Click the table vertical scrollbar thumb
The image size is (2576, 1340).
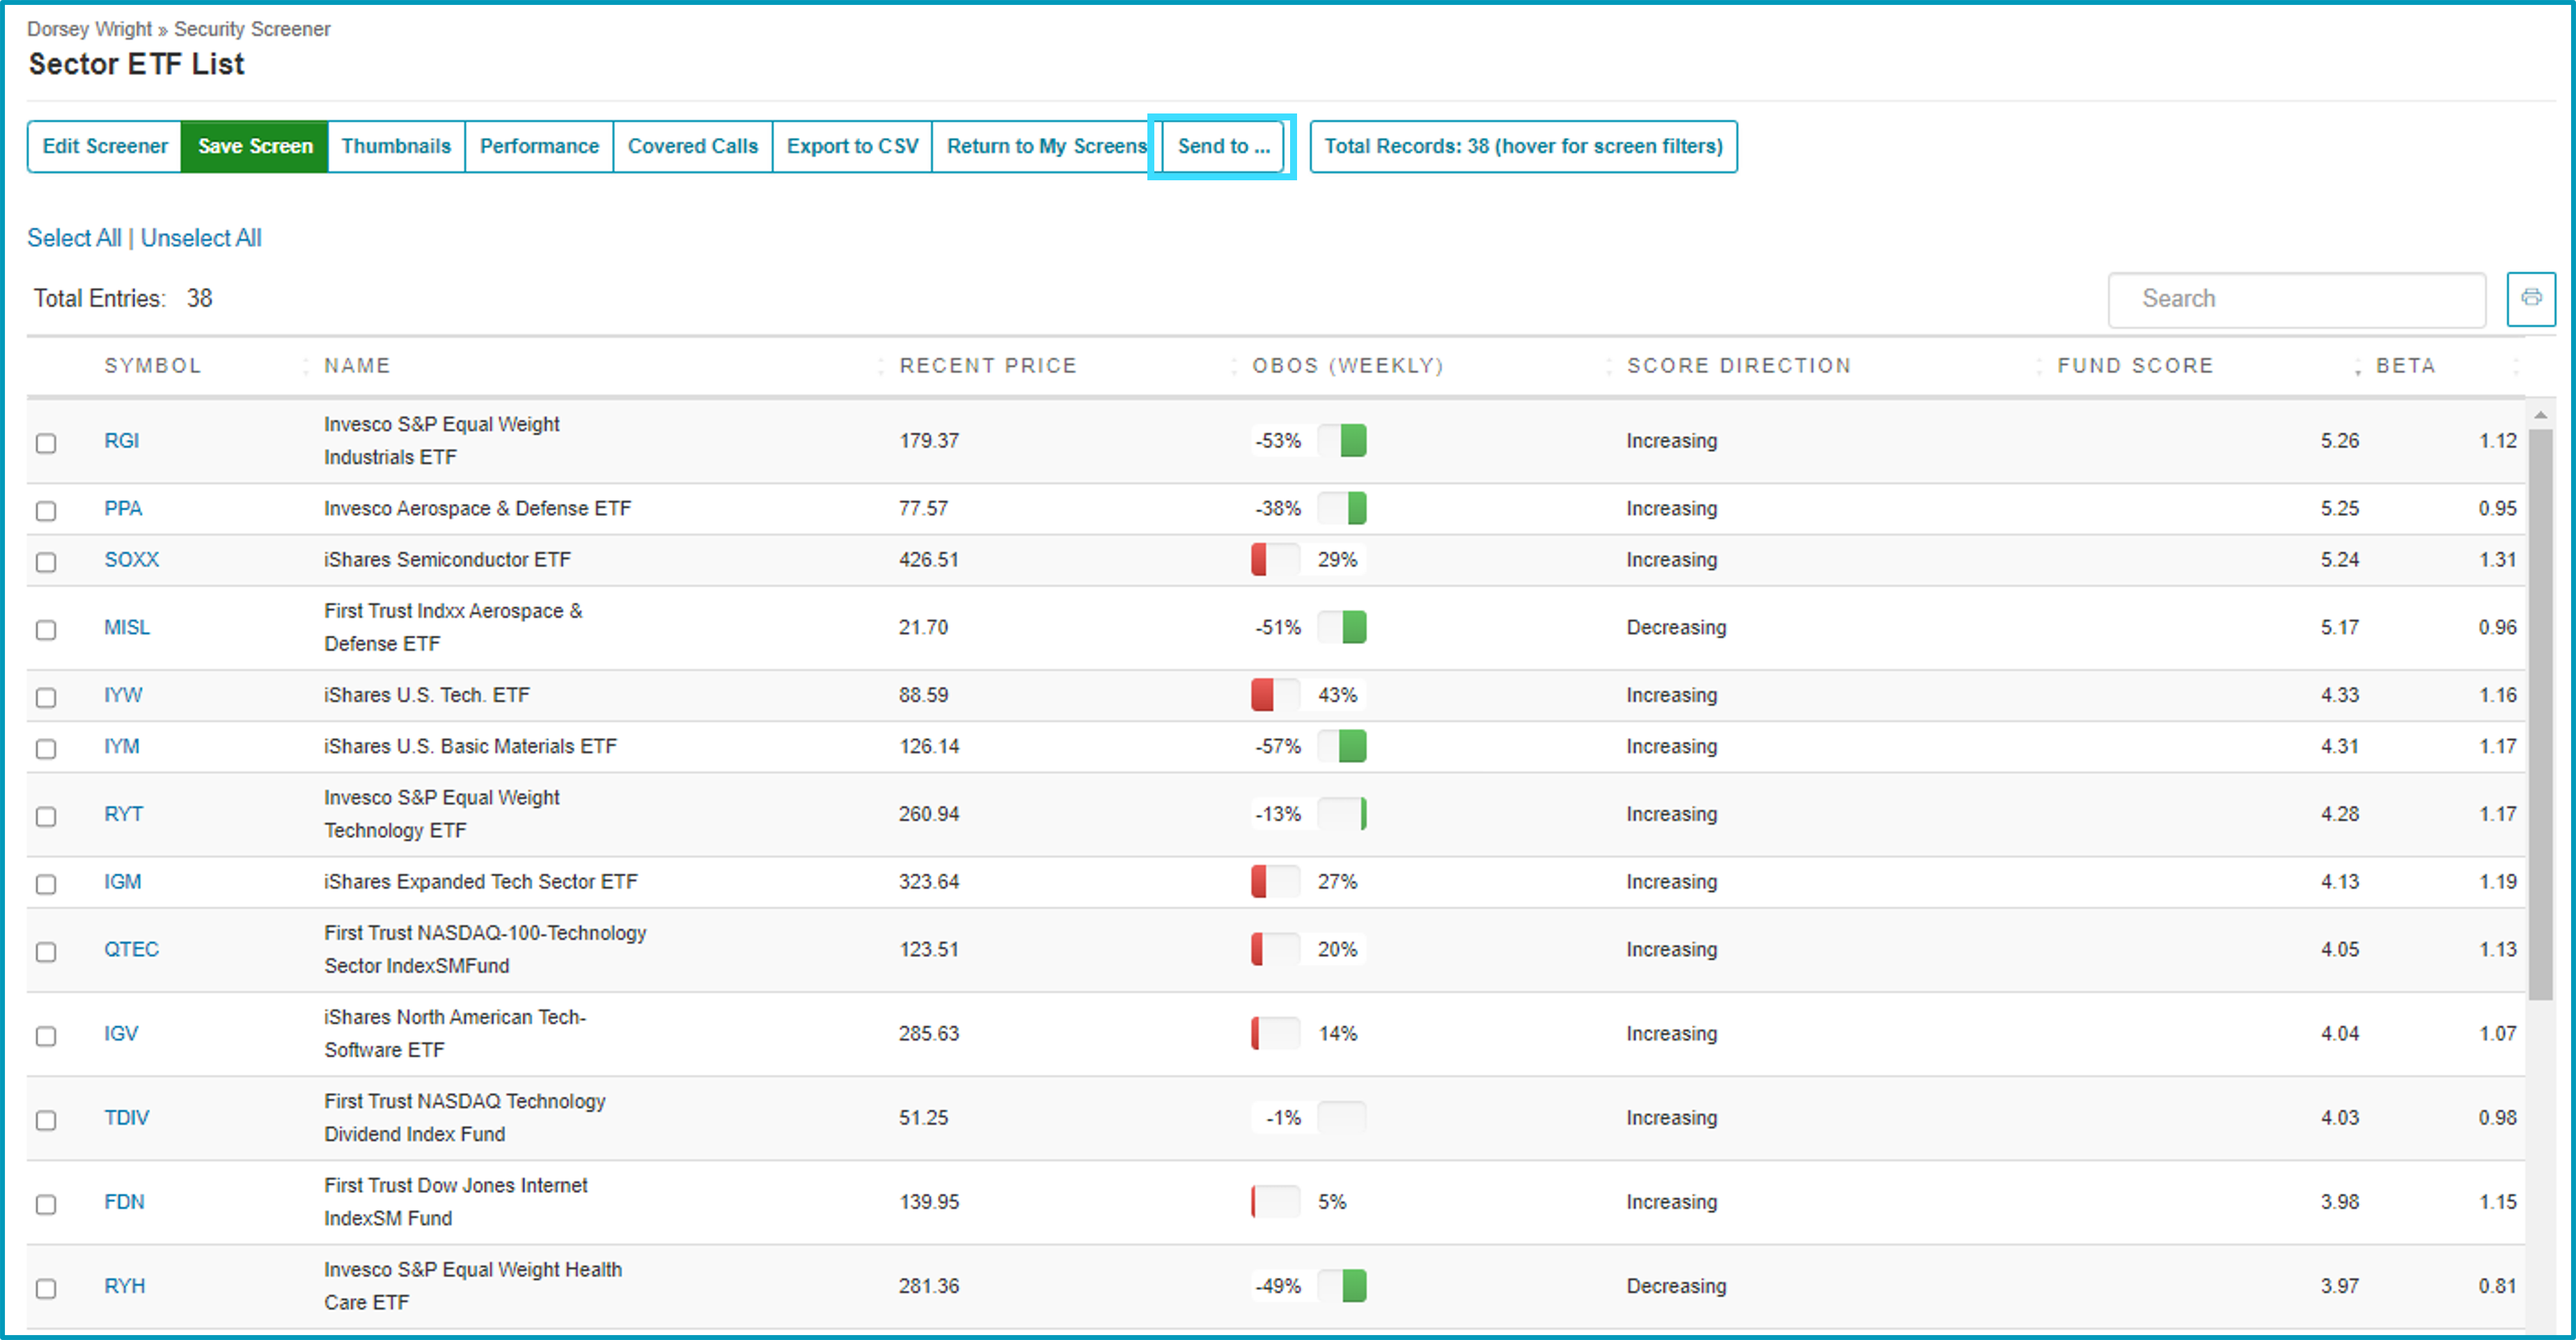[x=2540, y=714]
